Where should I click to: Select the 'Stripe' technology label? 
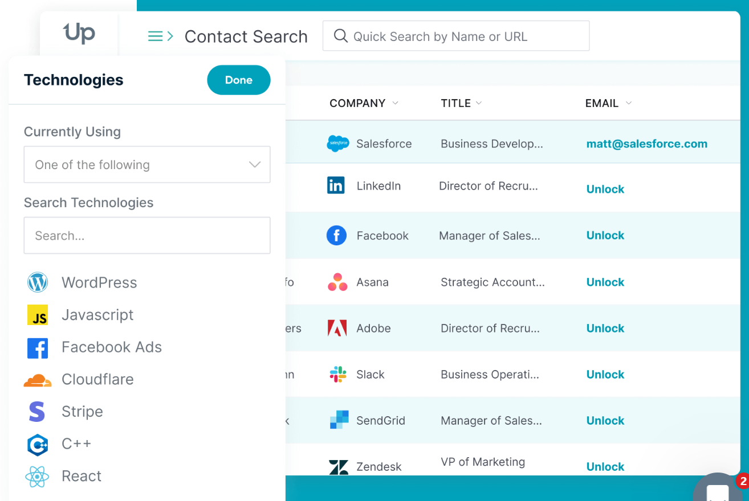(x=82, y=412)
